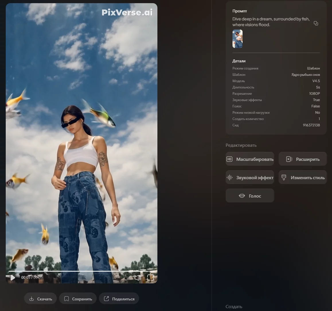
Task: Click the Создать section heading
Action: [x=234, y=307]
